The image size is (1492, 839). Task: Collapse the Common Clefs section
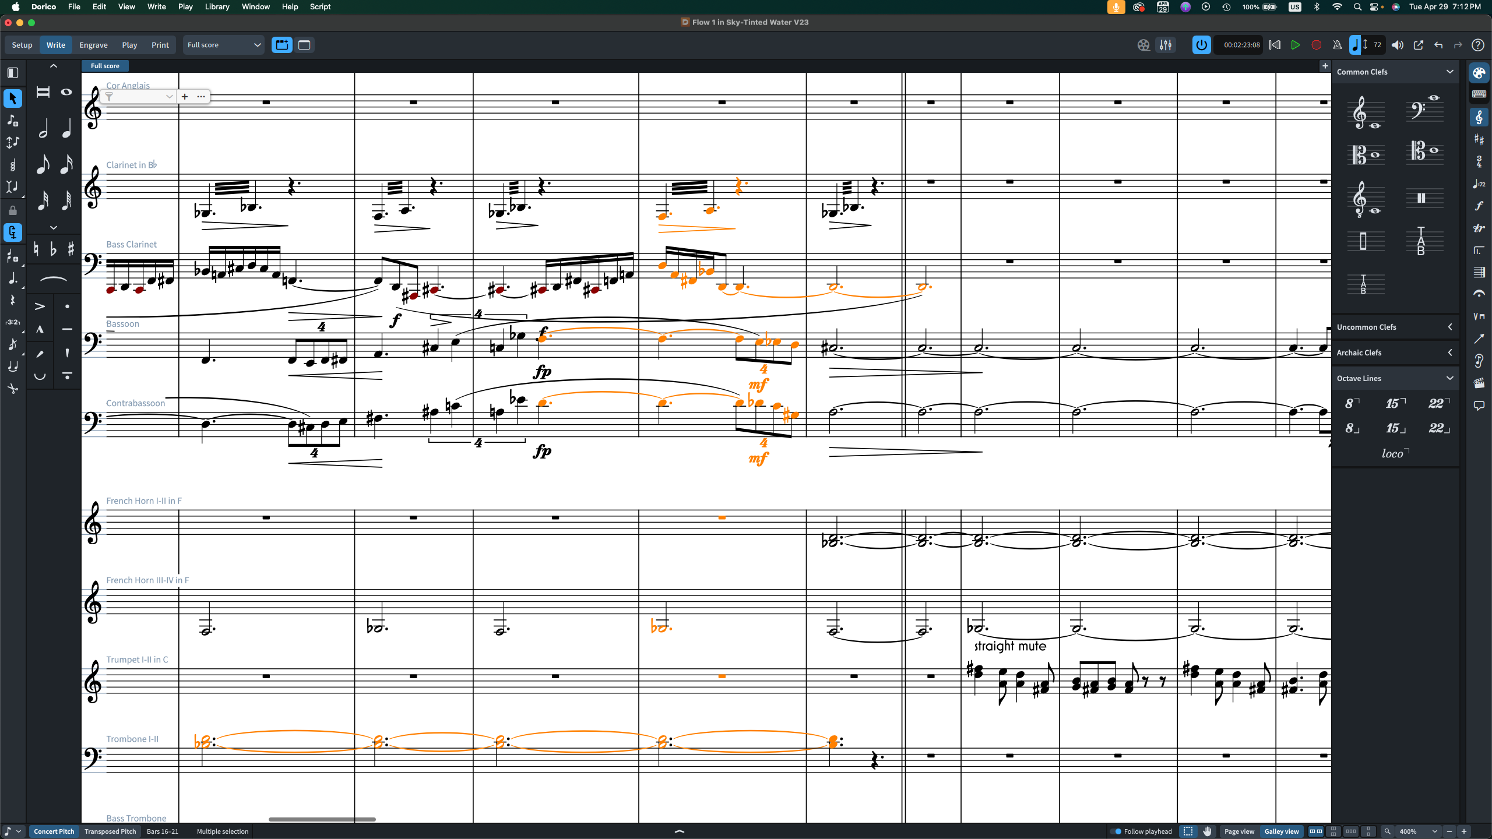click(1449, 72)
